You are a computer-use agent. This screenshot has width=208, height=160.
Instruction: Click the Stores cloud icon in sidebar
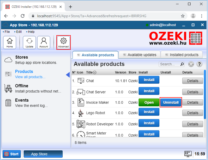coord(8,60)
